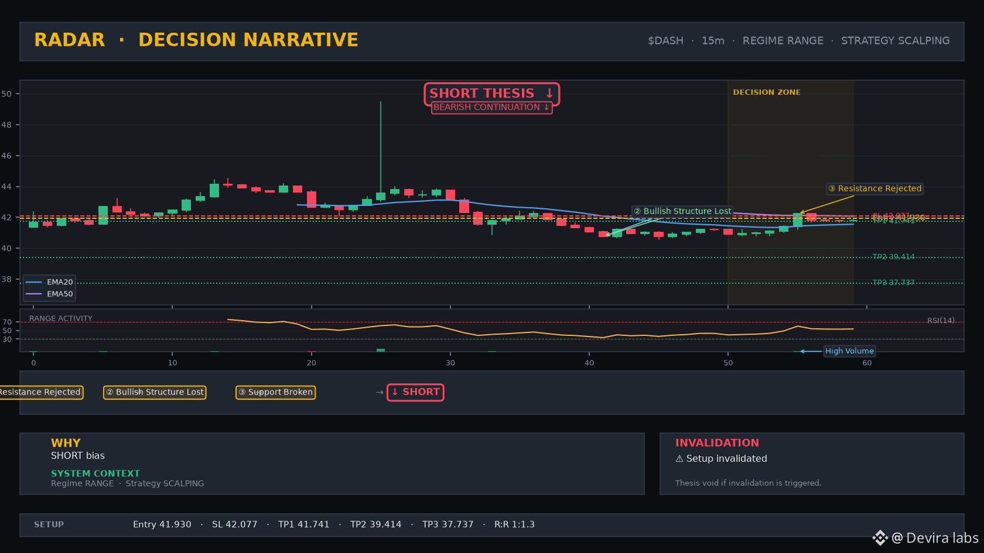Click the Bullish Structure Lost step chip

(155, 392)
